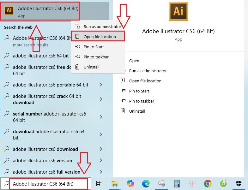Open Microsoft Edge from the taskbar

(146, 184)
